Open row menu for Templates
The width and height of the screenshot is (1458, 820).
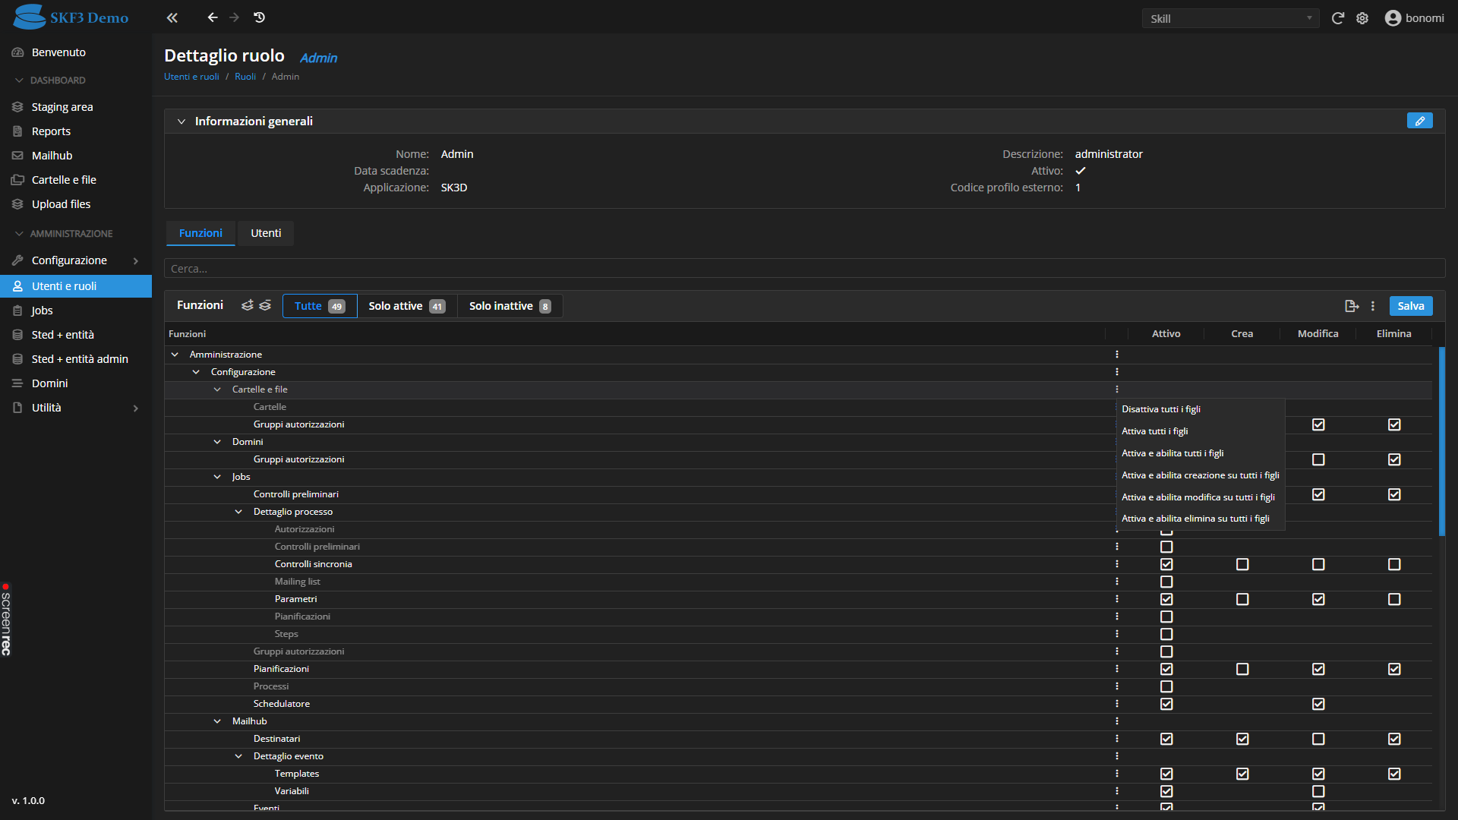pyautogui.click(x=1117, y=774)
